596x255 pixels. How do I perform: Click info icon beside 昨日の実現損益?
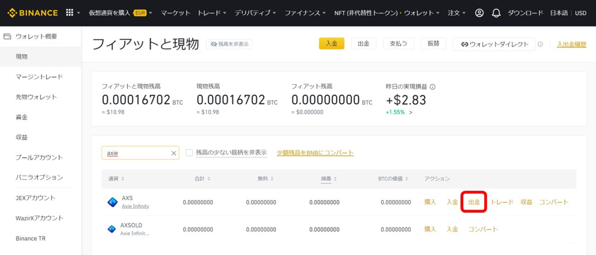(433, 86)
